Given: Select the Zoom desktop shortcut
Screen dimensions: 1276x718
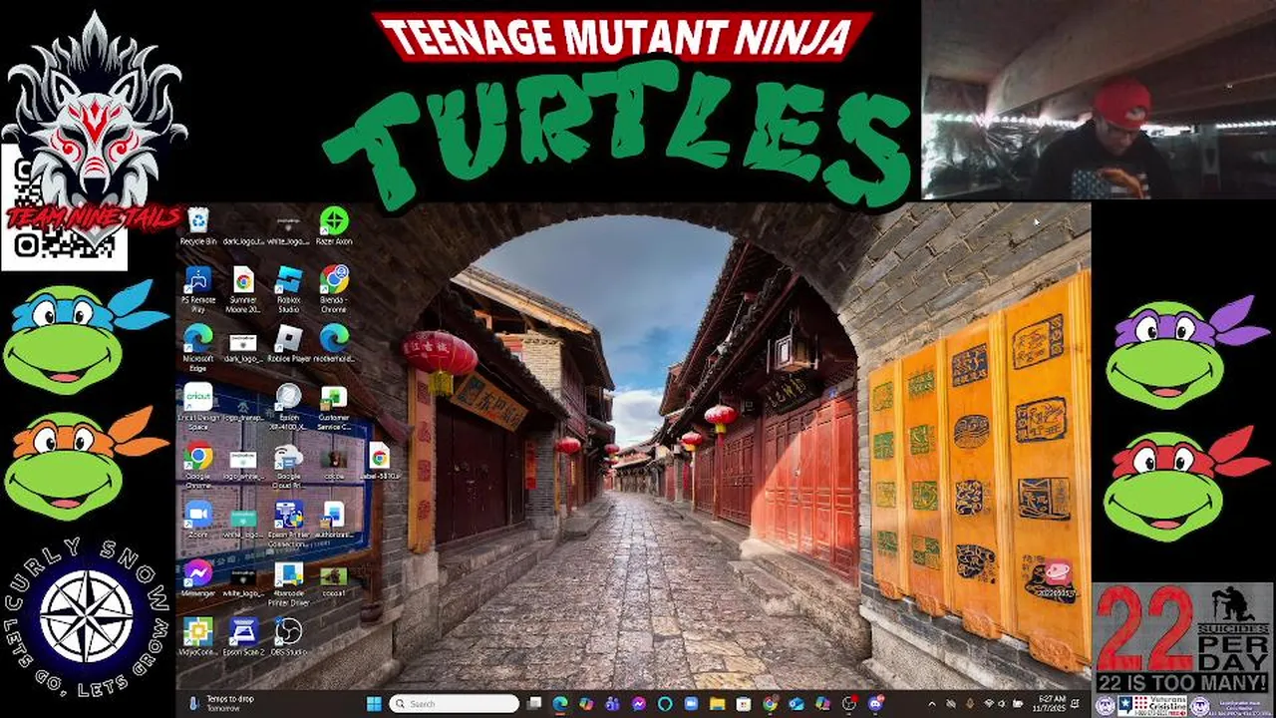Looking at the screenshot, I should click(x=198, y=520).
